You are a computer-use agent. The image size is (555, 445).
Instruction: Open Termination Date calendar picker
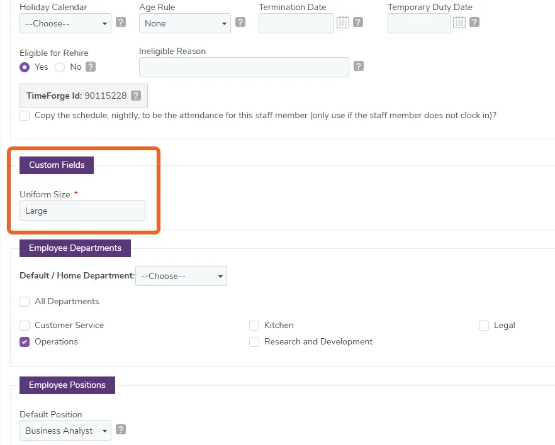point(342,22)
